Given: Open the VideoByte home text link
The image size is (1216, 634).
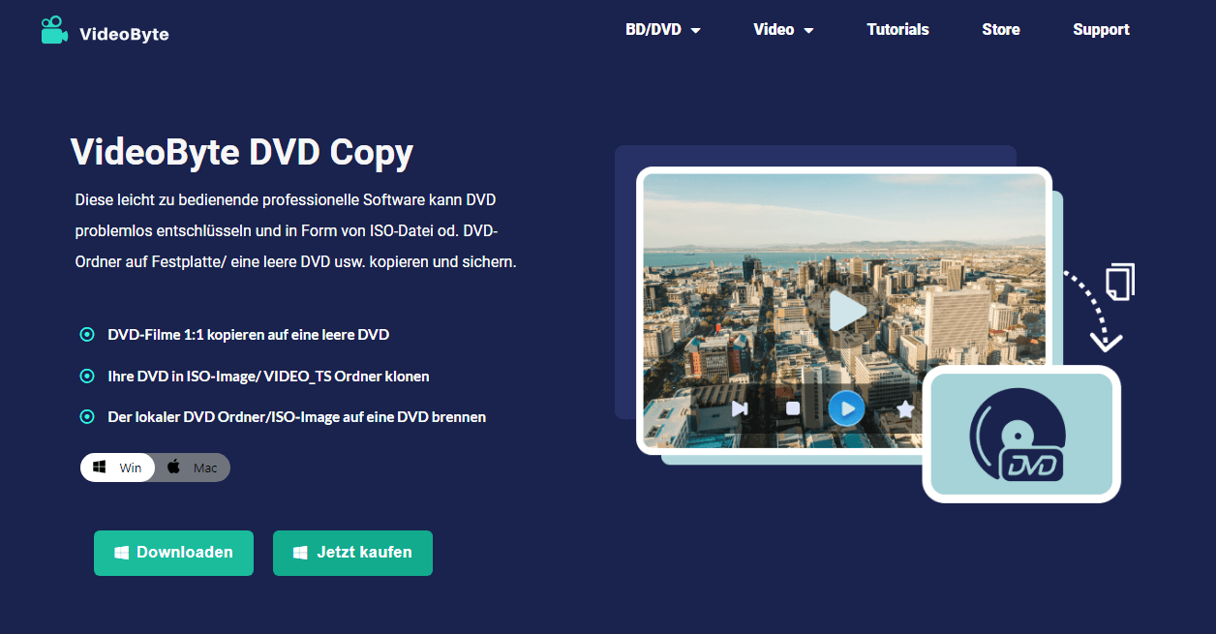Looking at the screenshot, I should (x=124, y=34).
